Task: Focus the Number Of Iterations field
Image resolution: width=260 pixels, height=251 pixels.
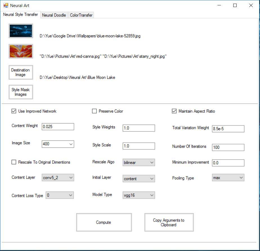Action: point(228,147)
